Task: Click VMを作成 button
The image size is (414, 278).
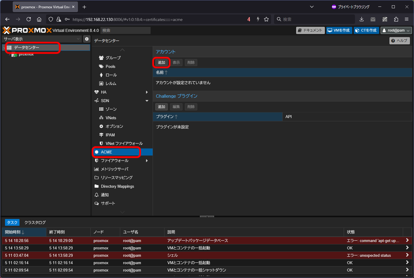Action: pyautogui.click(x=339, y=30)
